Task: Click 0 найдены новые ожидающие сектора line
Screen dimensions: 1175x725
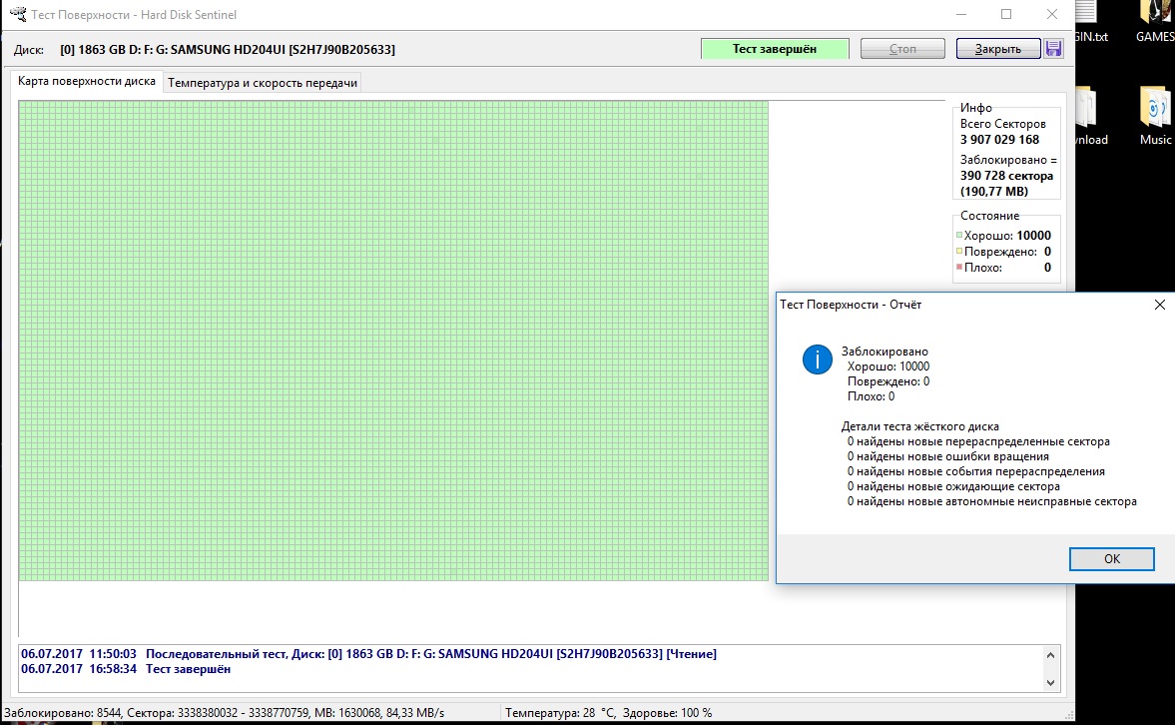Action: (953, 486)
